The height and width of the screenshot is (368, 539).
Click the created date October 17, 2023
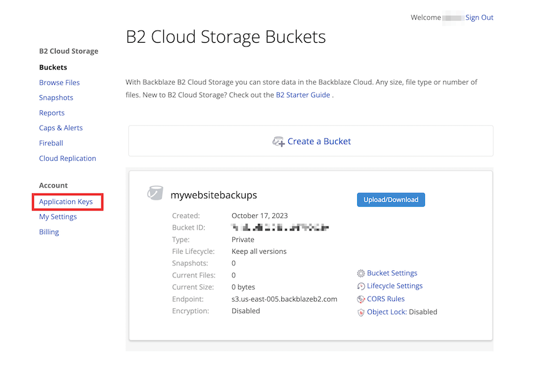[260, 216]
